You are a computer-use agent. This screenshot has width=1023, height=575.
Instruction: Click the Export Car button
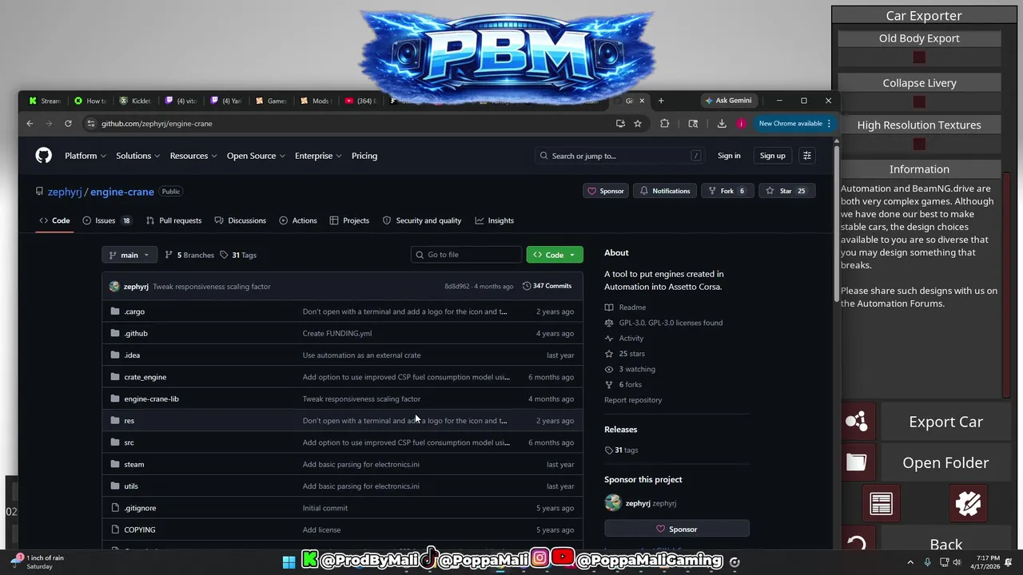click(945, 422)
